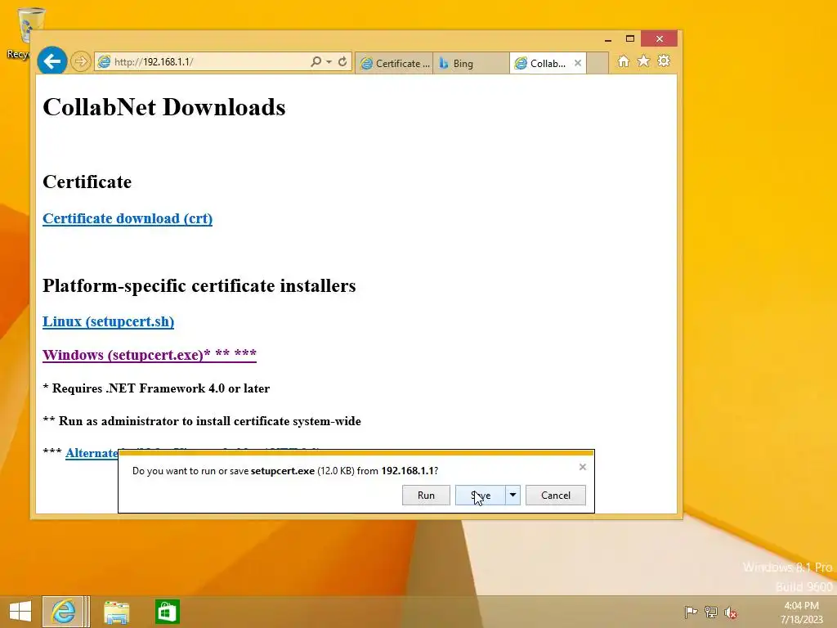
Task: Open File Explorer from the taskbar
Action: [116, 612]
